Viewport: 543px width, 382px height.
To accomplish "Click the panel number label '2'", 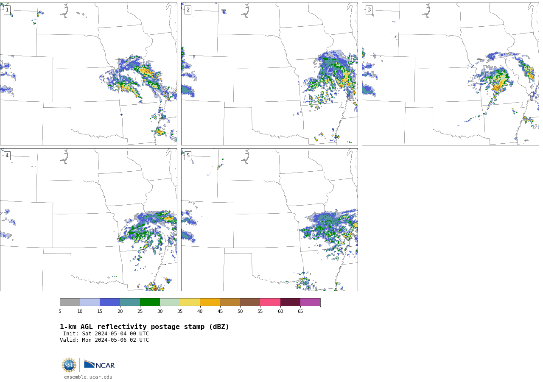I will click(188, 10).
